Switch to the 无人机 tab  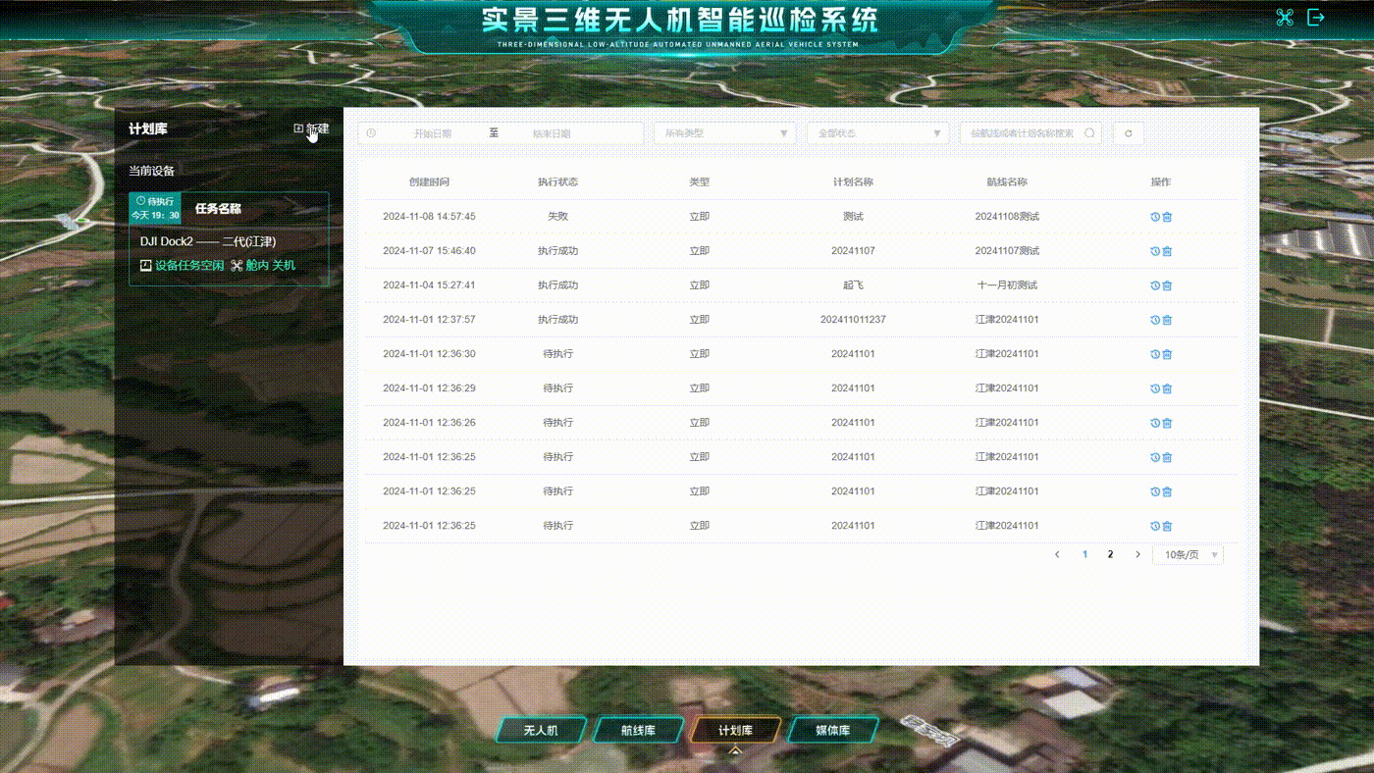(x=541, y=731)
